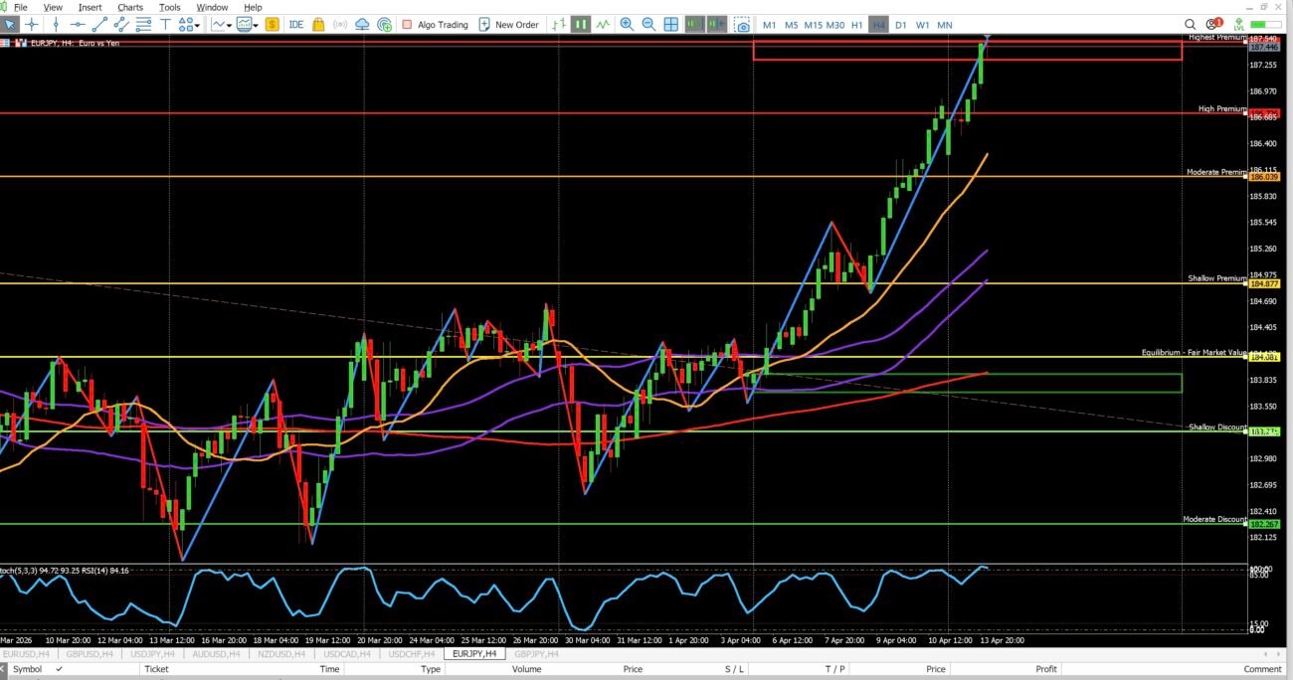Toggle candlestick chart display mode

pos(580,25)
